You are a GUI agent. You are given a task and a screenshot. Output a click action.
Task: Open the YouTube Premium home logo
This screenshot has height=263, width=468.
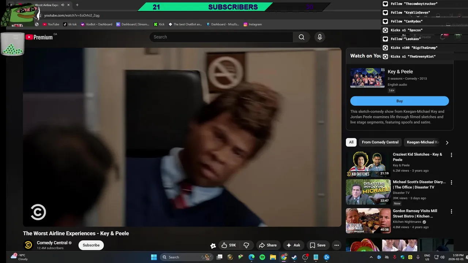pos(39,37)
